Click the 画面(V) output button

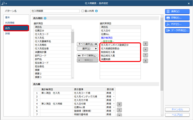click(x=177, y=11)
